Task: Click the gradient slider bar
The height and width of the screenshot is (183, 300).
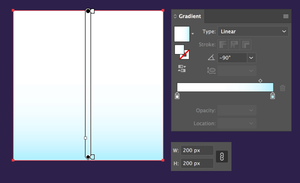Action: point(225,87)
